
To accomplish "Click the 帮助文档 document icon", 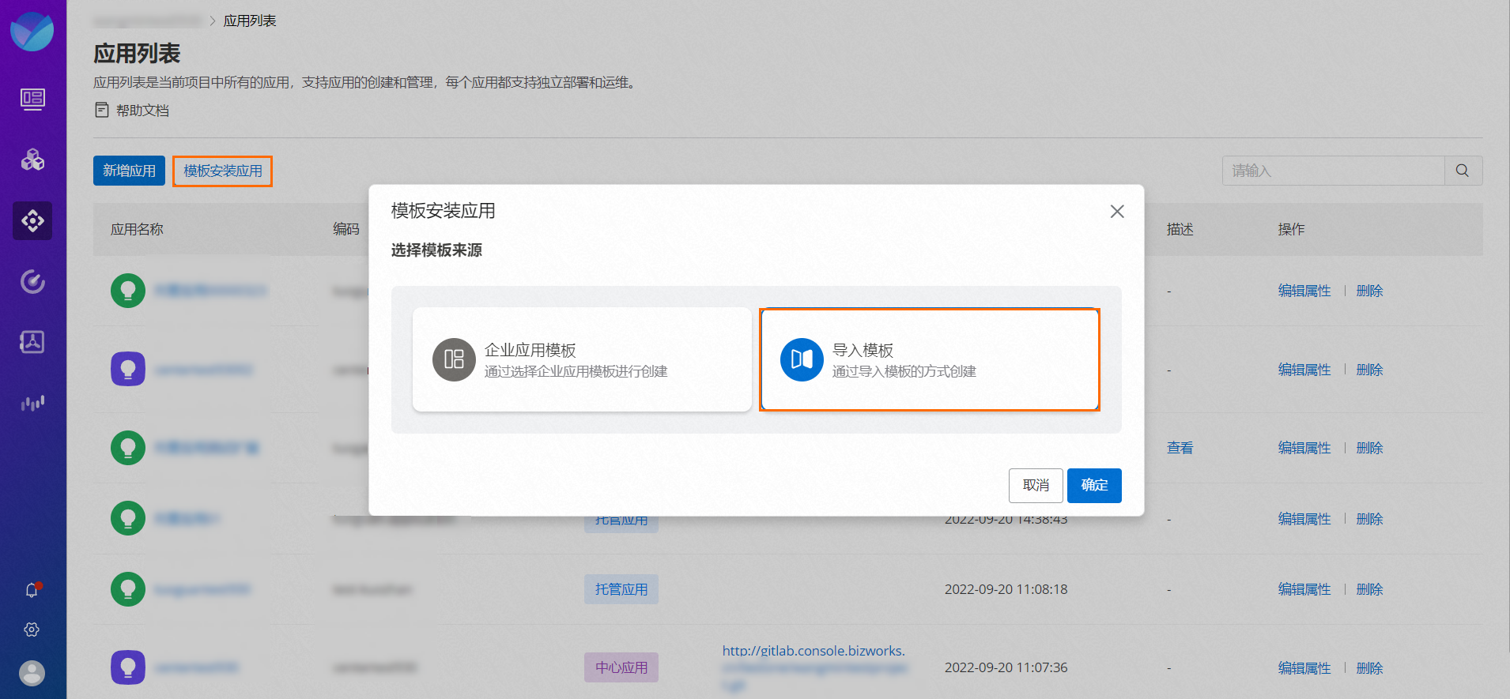I will (x=102, y=110).
